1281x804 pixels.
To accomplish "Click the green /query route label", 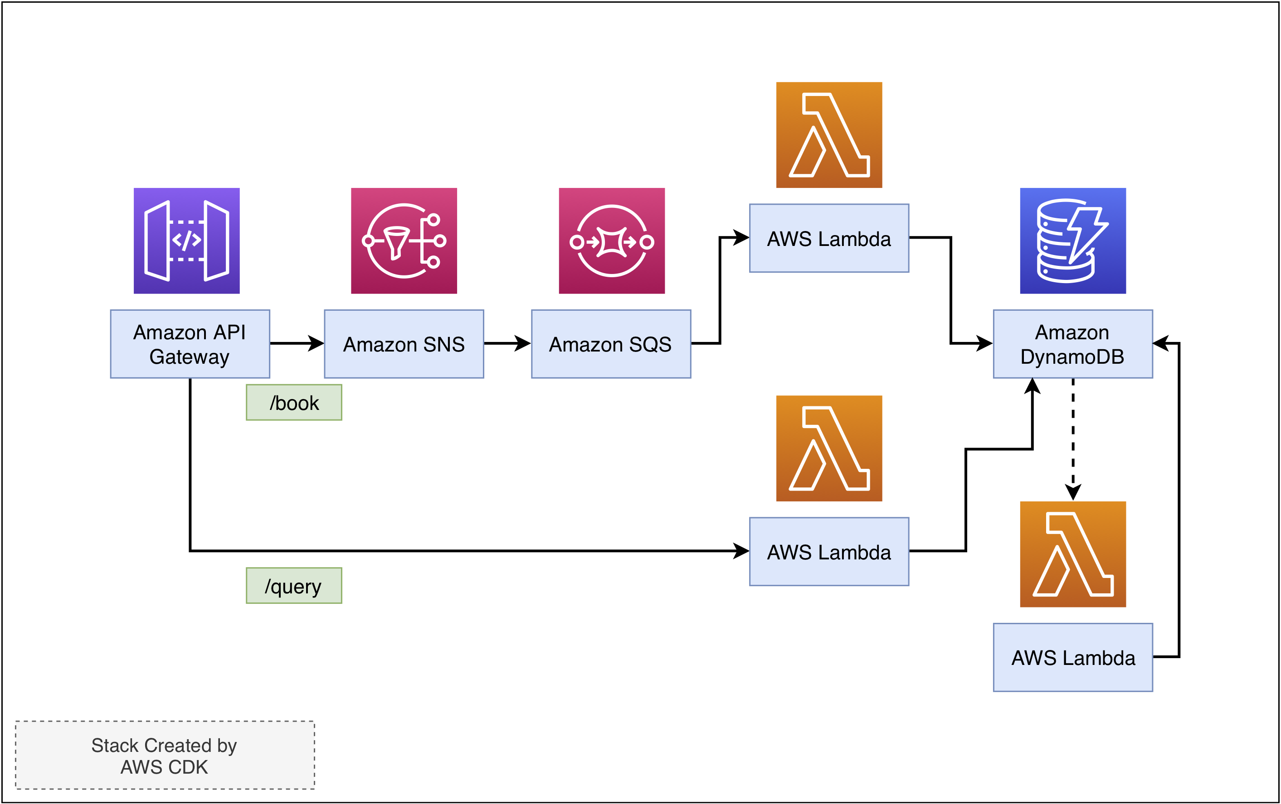I will point(294,586).
